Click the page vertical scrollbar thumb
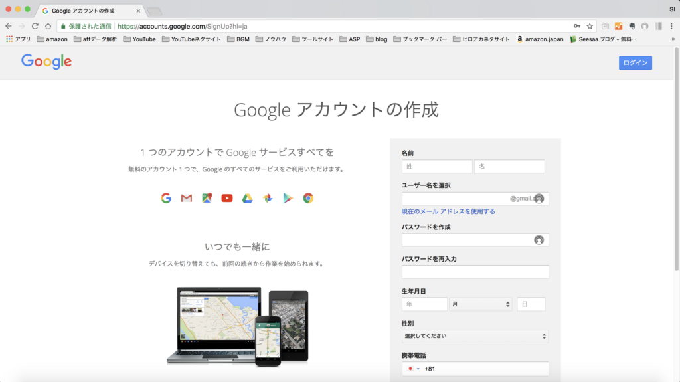680x382 pixels. click(x=676, y=159)
